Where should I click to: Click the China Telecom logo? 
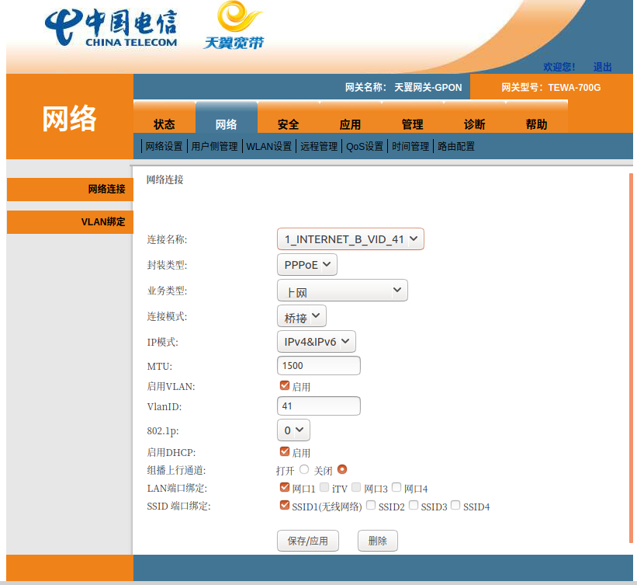[x=111, y=29]
